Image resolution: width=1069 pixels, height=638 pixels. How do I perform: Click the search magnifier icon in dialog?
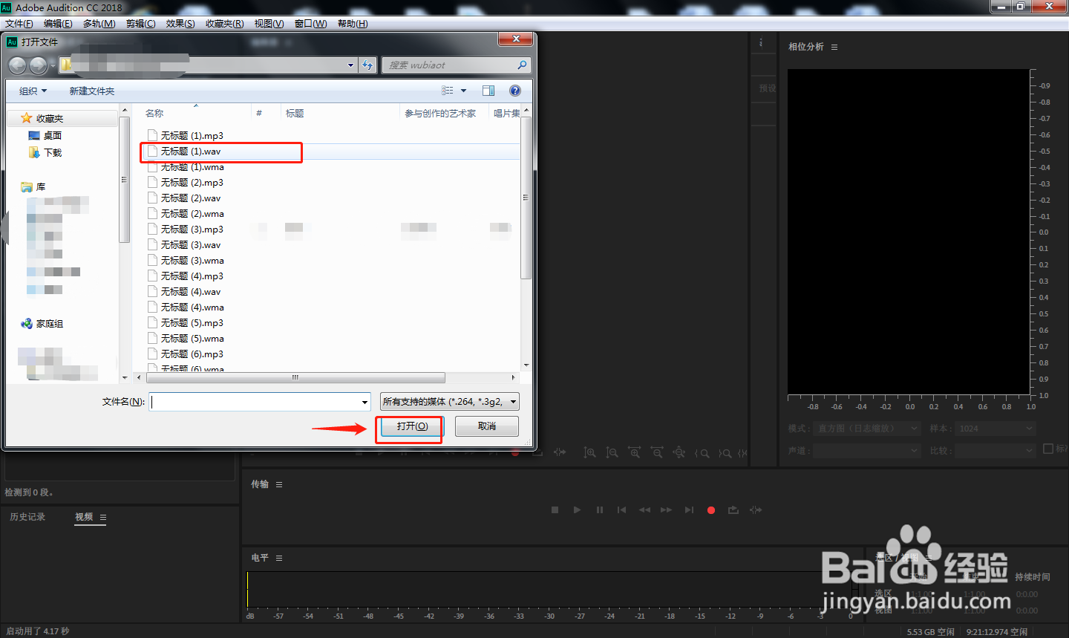(522, 65)
